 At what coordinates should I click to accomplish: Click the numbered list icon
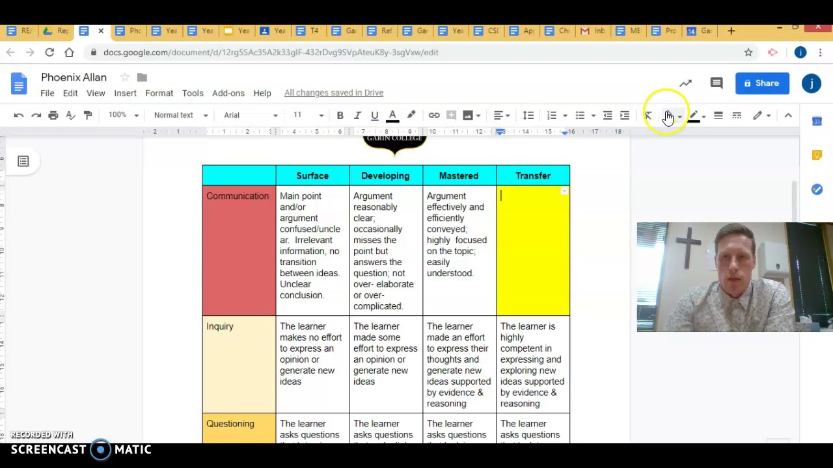click(552, 115)
